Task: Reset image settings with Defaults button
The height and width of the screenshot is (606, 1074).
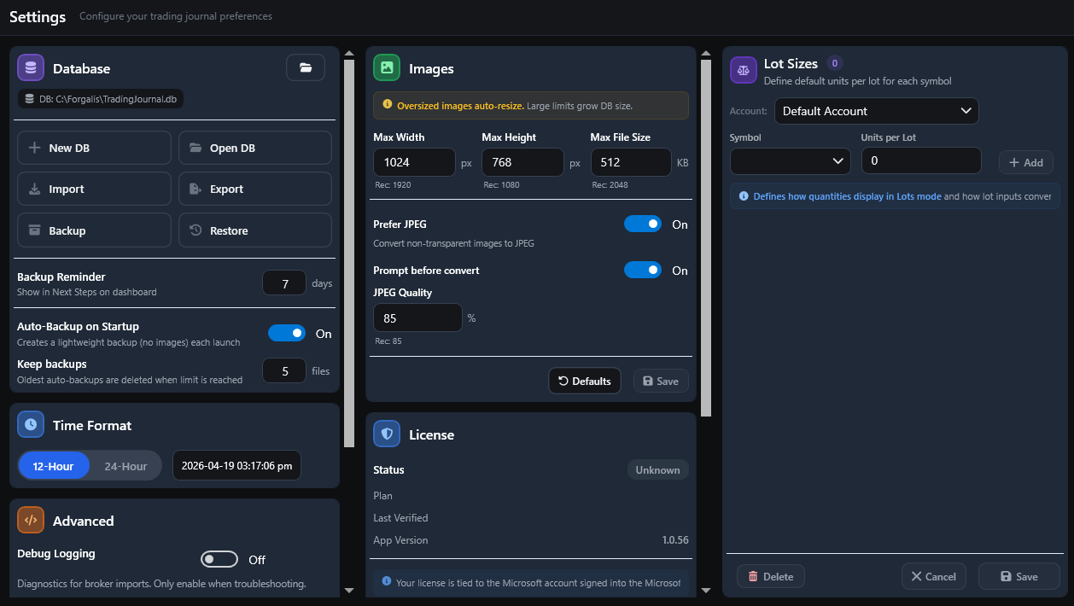Action: (585, 381)
